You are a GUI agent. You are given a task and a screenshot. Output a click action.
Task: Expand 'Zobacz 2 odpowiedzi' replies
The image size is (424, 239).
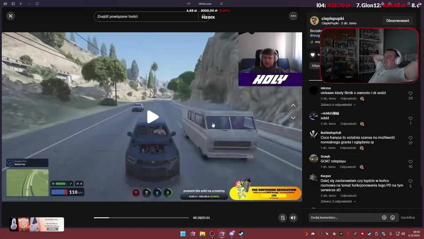[338, 201]
